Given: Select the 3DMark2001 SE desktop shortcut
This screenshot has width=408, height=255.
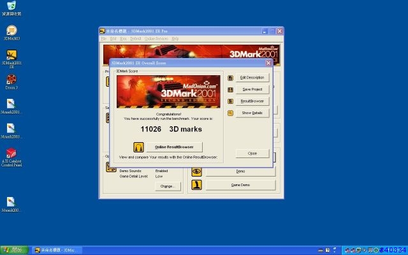Looking at the screenshot, I should pos(11,59).
